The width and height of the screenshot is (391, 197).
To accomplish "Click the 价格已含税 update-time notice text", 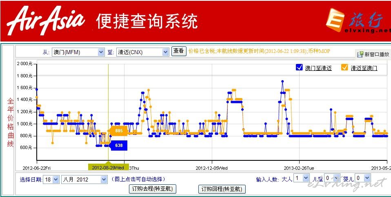I will (x=259, y=51).
